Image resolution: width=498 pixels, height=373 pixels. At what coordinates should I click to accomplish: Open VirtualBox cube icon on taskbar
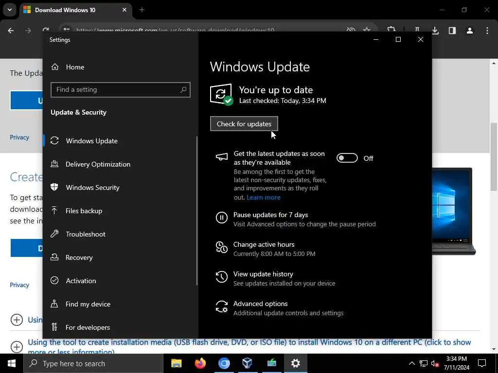248,363
